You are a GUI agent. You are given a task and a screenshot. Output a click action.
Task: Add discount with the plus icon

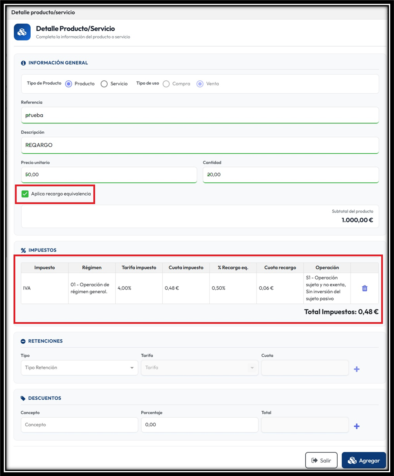[357, 426]
